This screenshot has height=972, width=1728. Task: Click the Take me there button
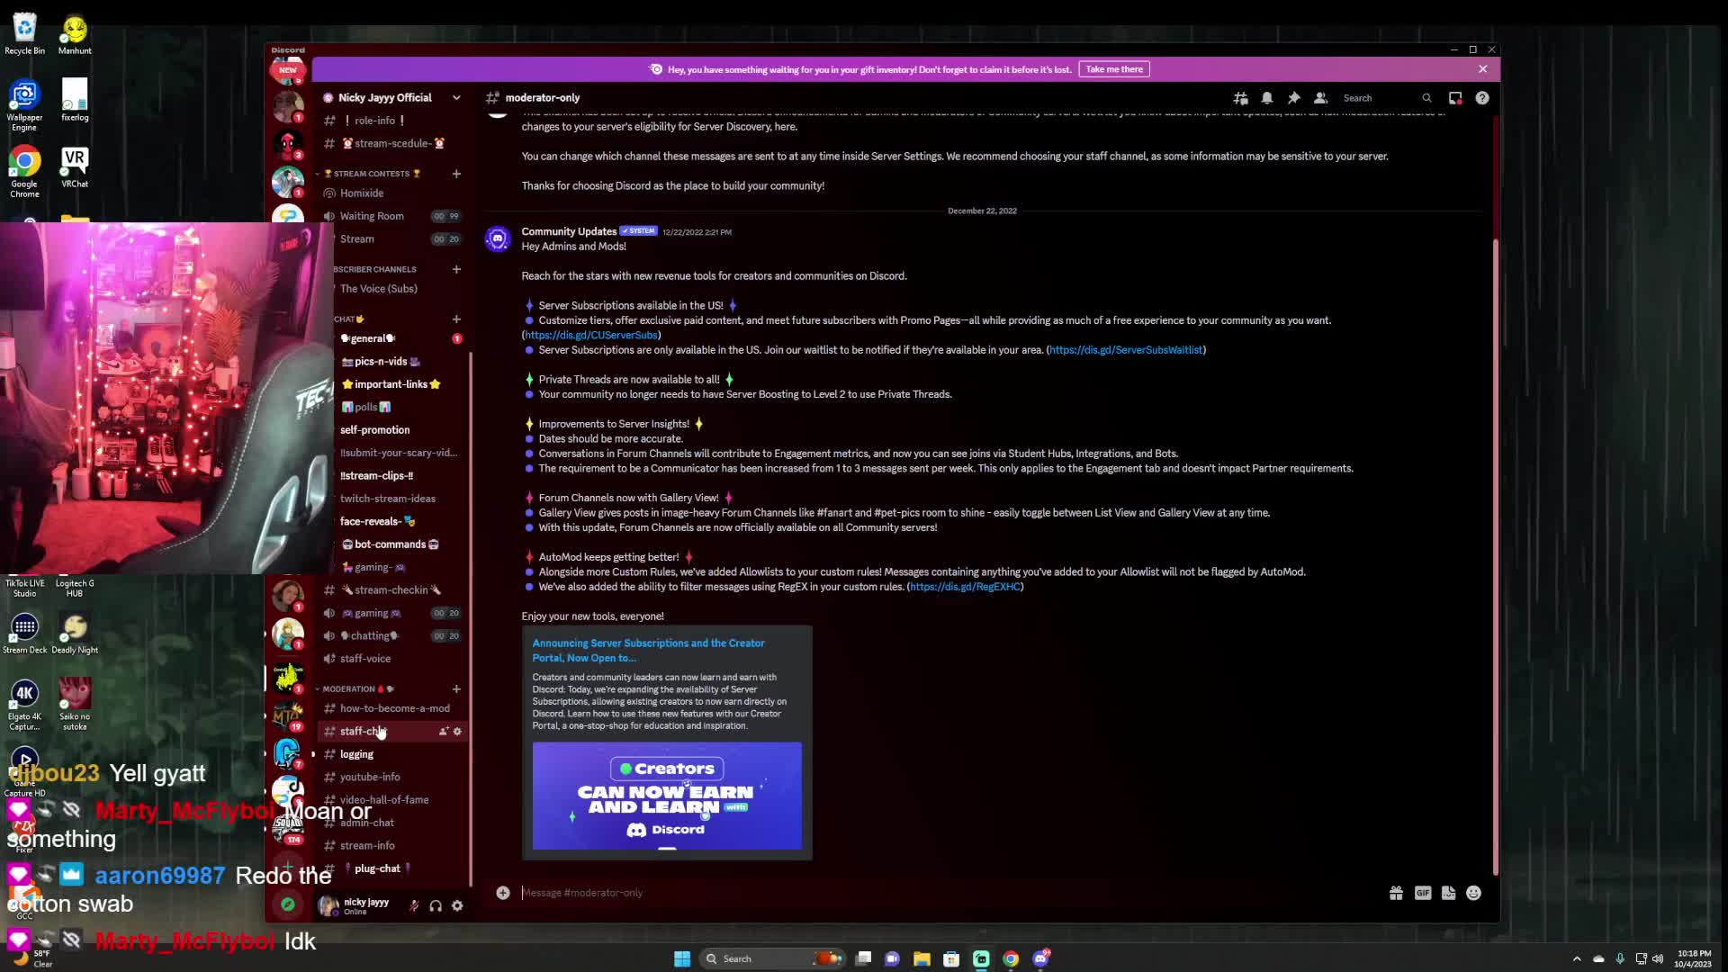[1114, 69]
